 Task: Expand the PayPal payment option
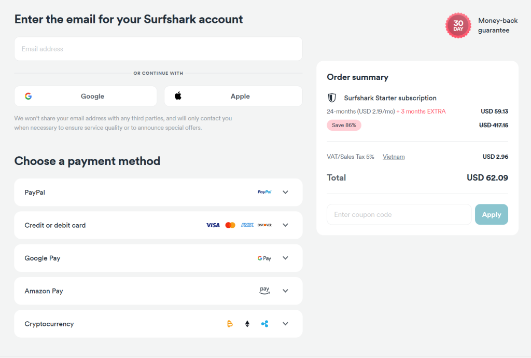[x=285, y=192]
